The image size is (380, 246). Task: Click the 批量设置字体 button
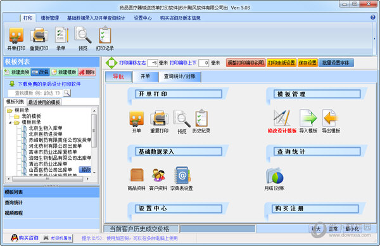click(336, 63)
